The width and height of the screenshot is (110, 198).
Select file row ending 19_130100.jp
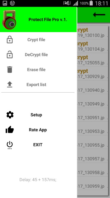point(92,32)
